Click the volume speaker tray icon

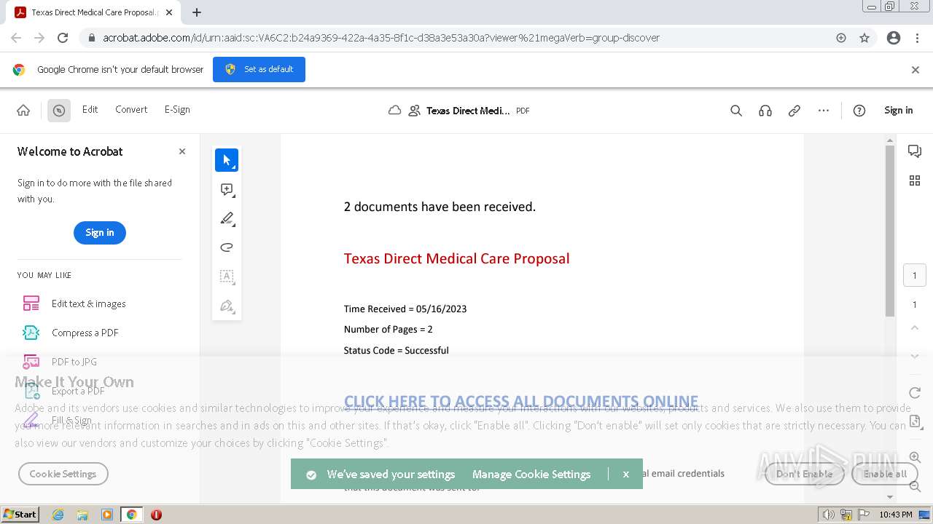829,515
